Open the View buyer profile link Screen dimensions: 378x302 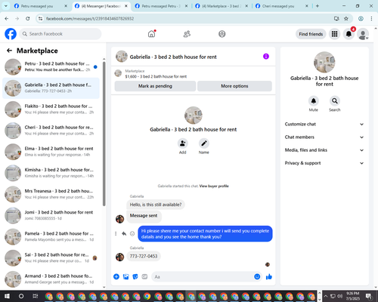click(x=214, y=186)
